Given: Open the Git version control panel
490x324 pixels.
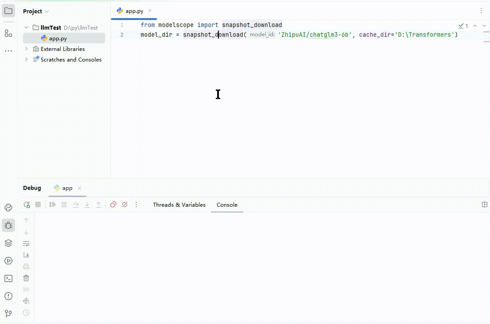Looking at the screenshot, I should (8, 314).
